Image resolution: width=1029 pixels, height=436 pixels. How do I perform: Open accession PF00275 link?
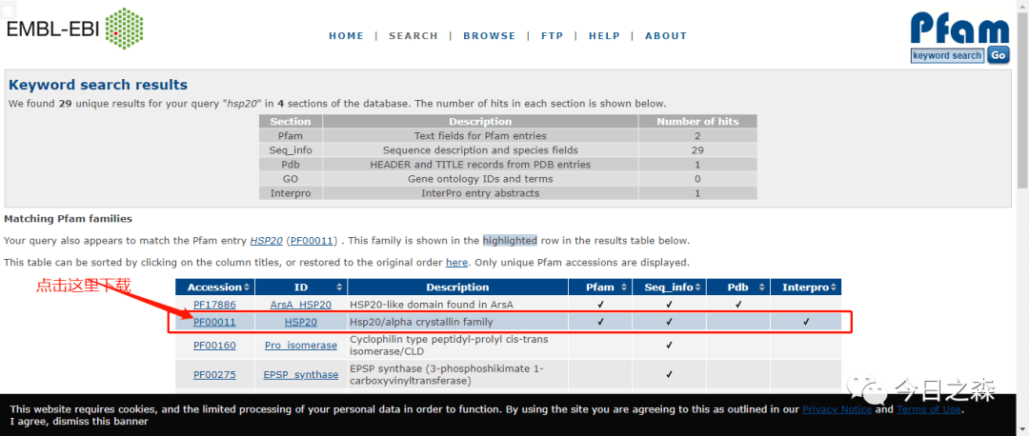[214, 374]
